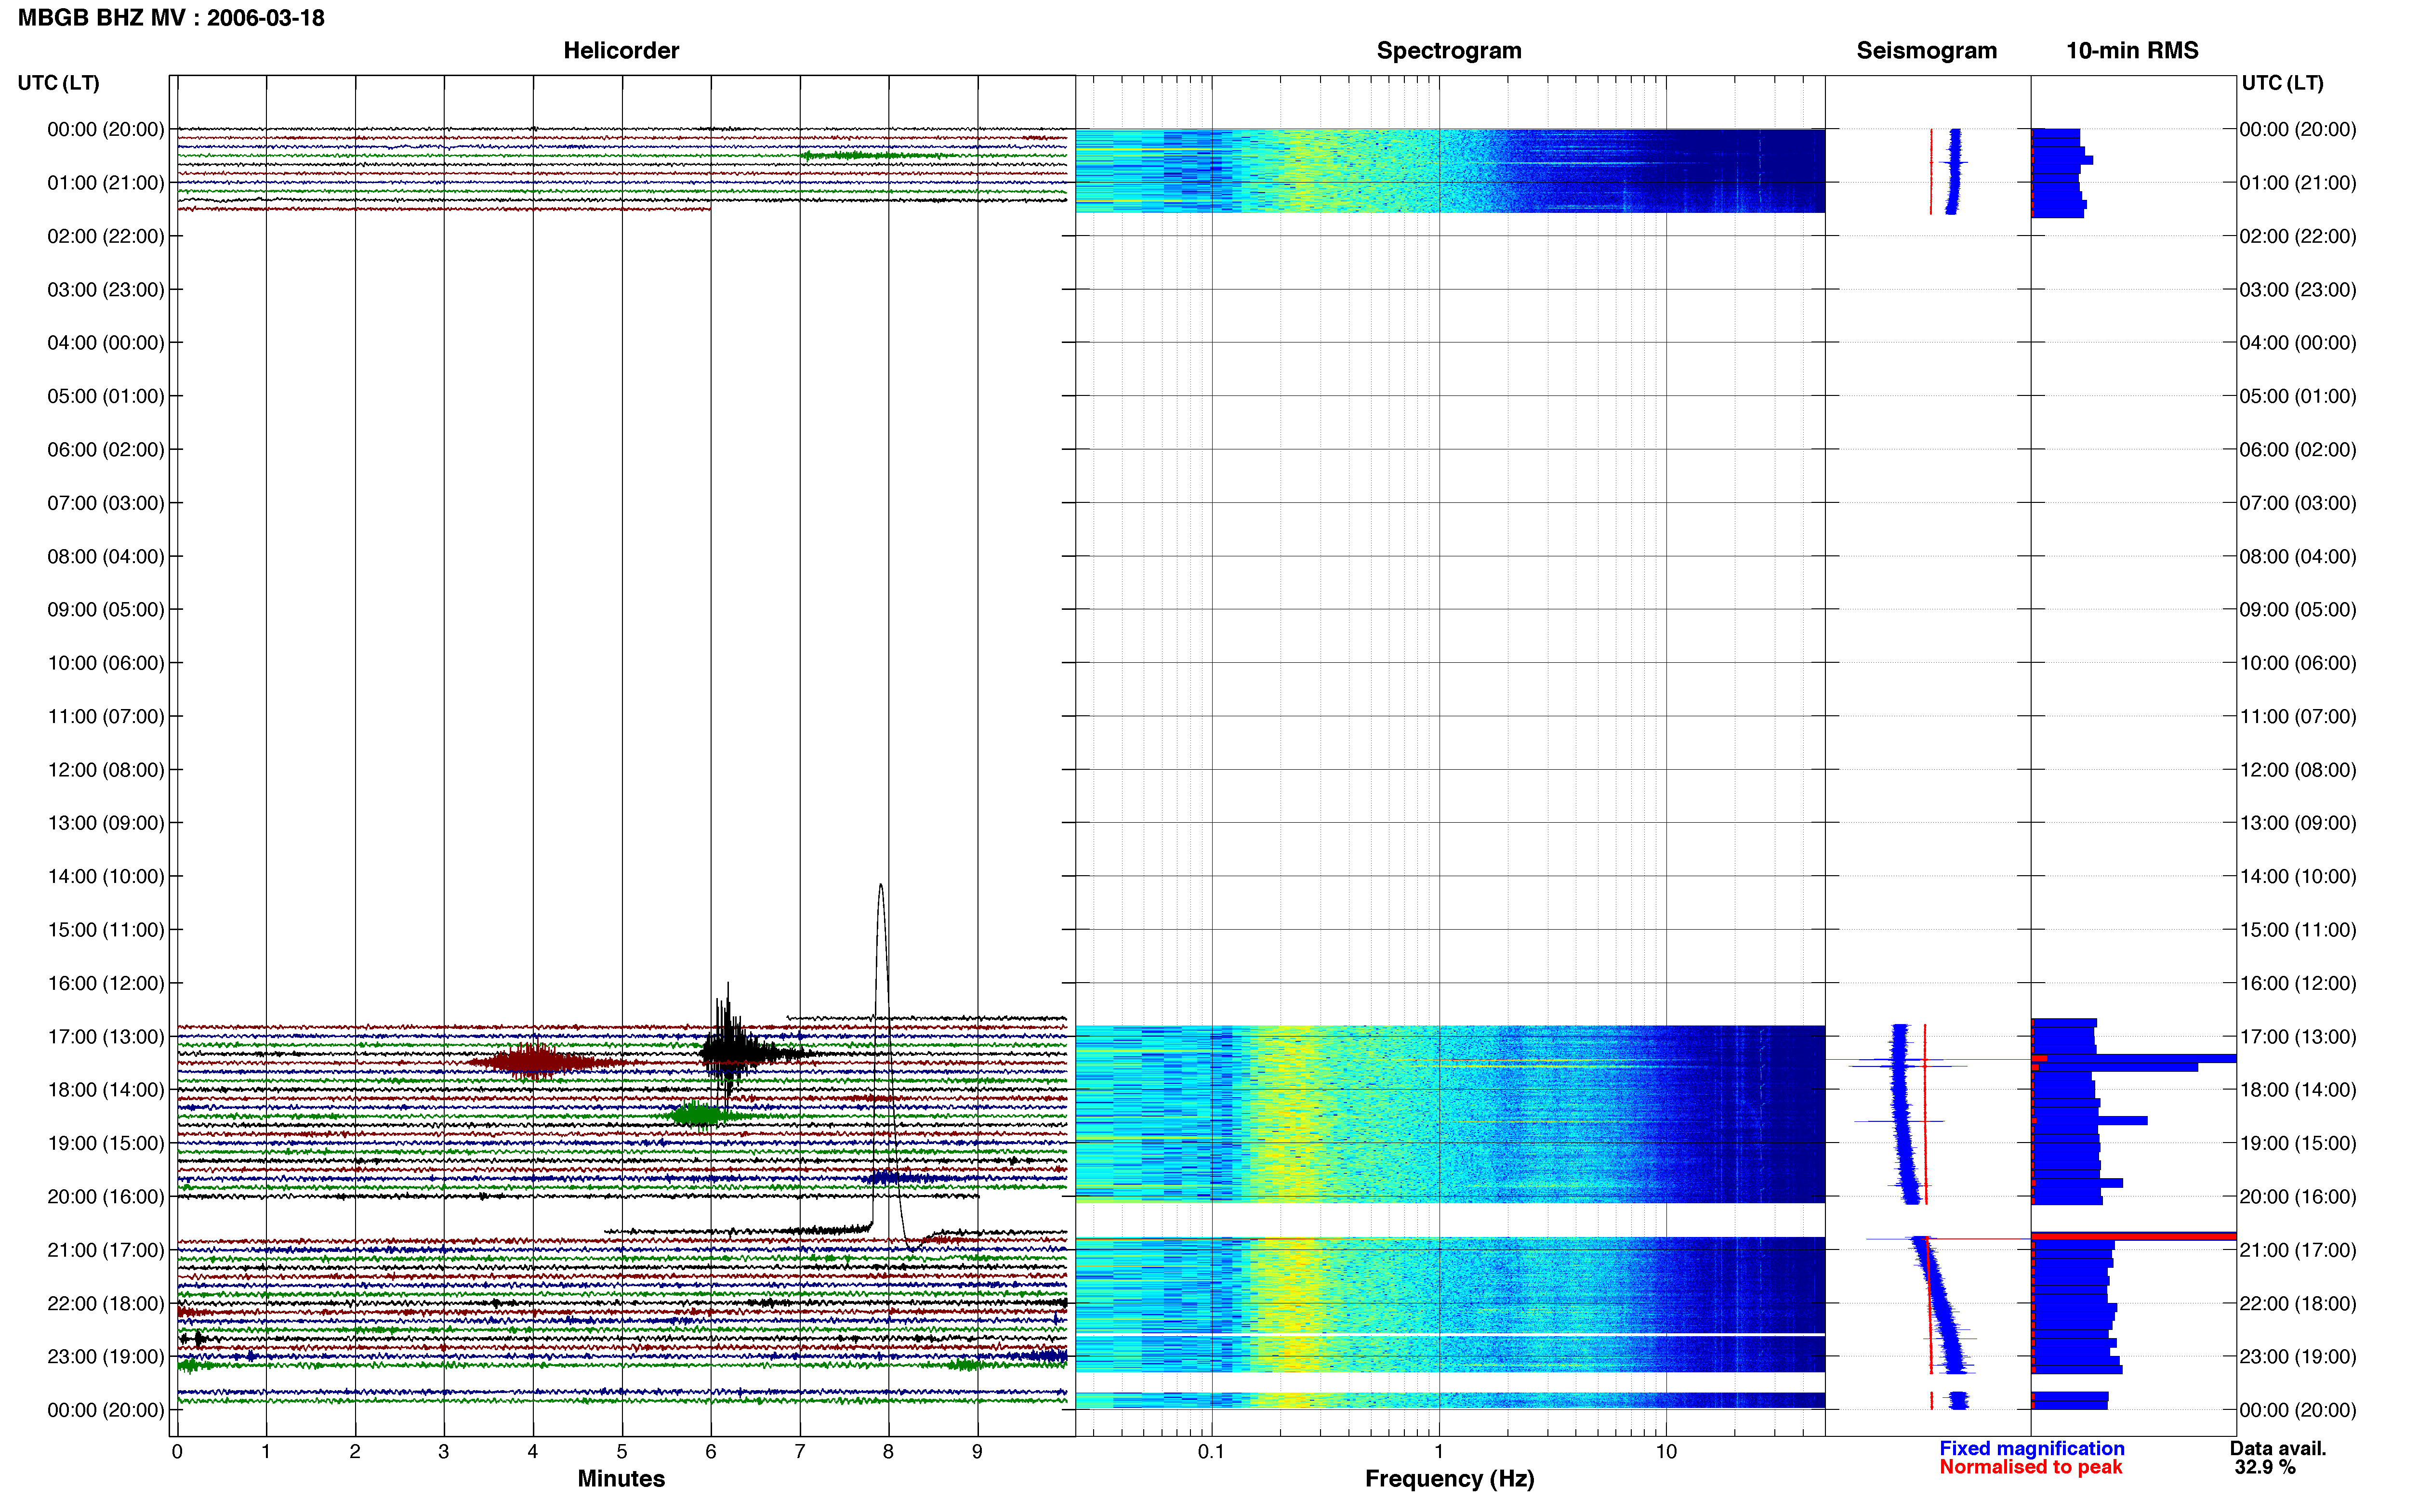Click the '1' frequency tick label
The width and height of the screenshot is (2418, 1512).
point(1438,1452)
